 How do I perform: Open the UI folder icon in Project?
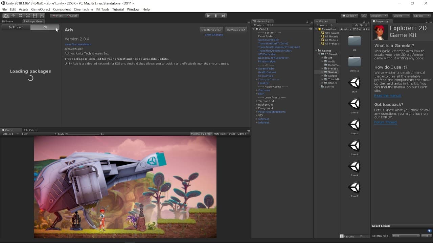point(355,41)
